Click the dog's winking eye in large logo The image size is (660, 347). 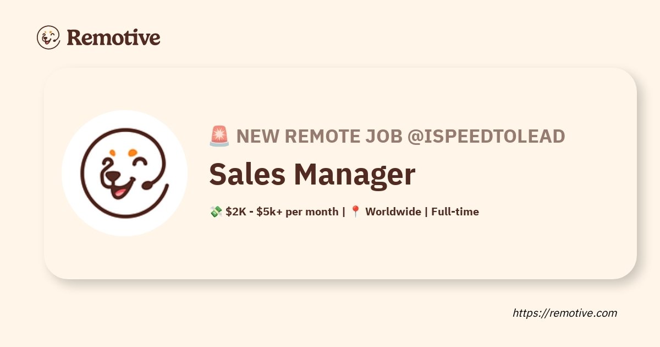click(140, 162)
